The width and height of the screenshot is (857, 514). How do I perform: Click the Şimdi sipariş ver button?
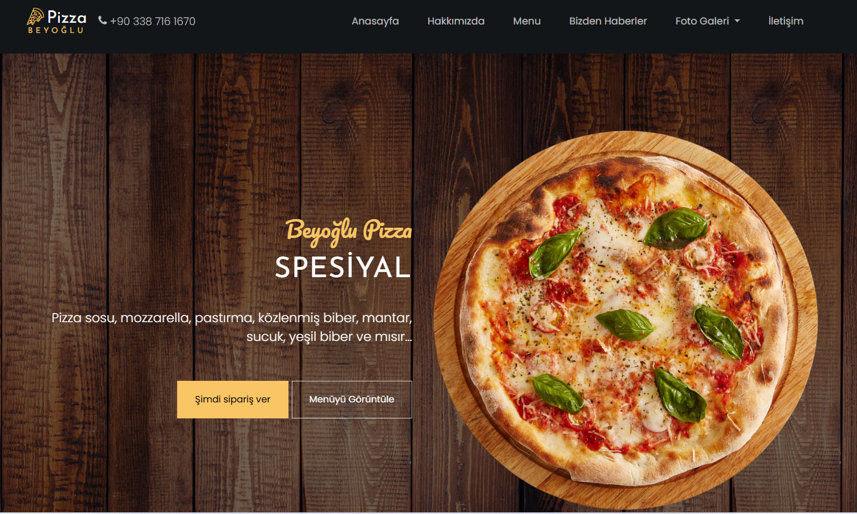(x=233, y=400)
